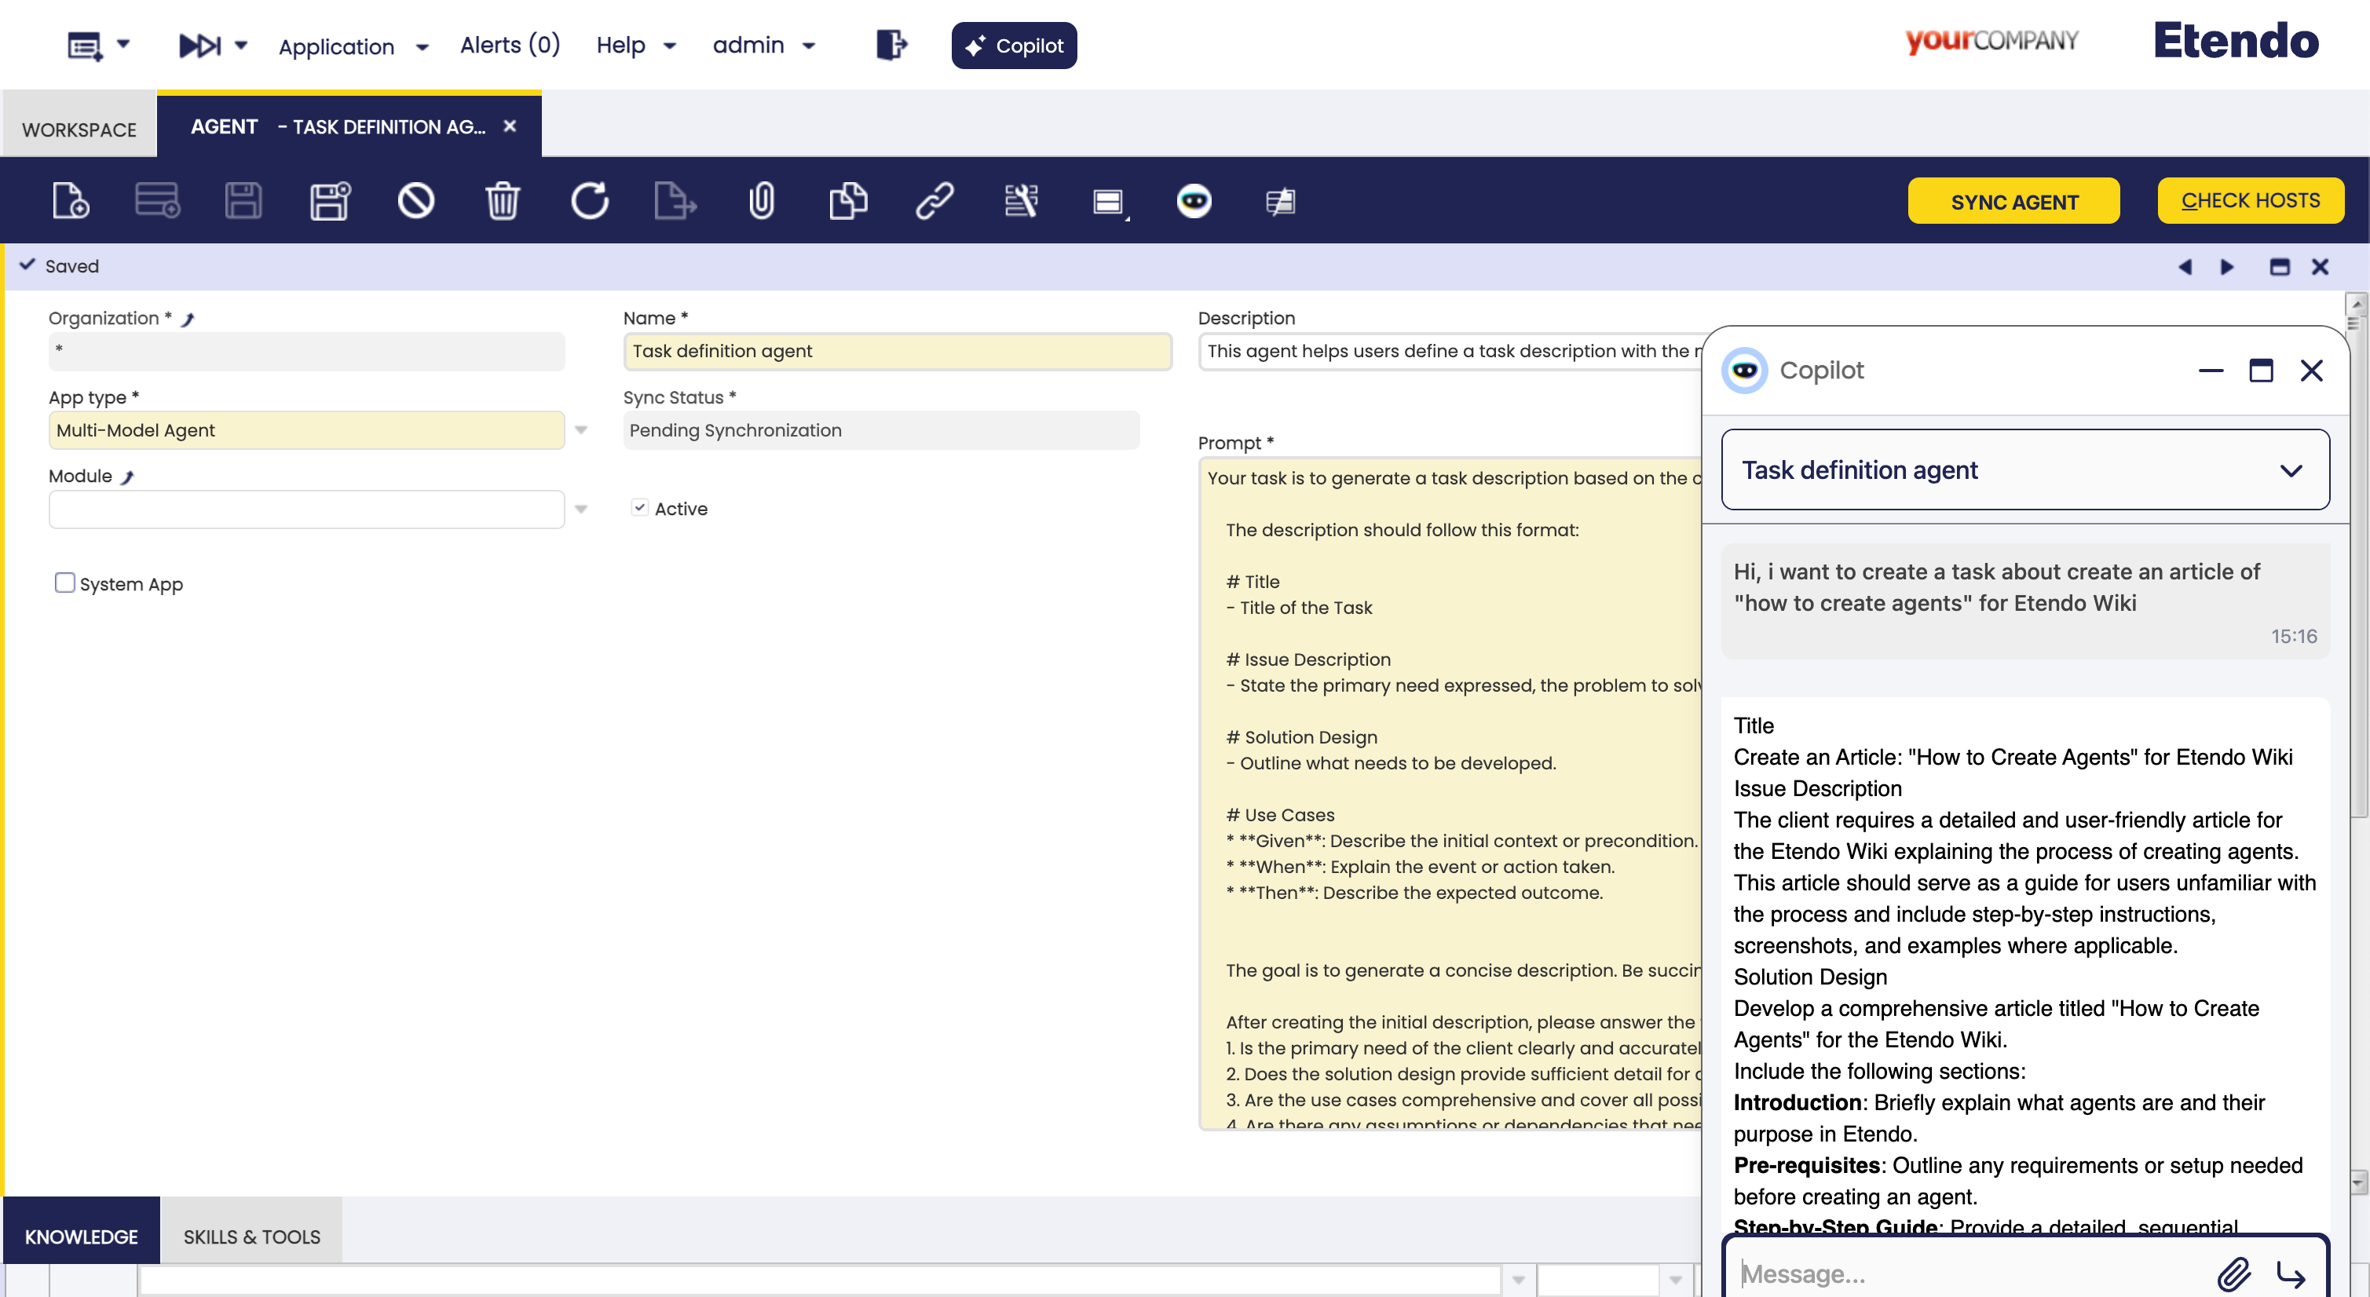Go to previous record arrow
The image size is (2370, 1297).
point(2185,267)
